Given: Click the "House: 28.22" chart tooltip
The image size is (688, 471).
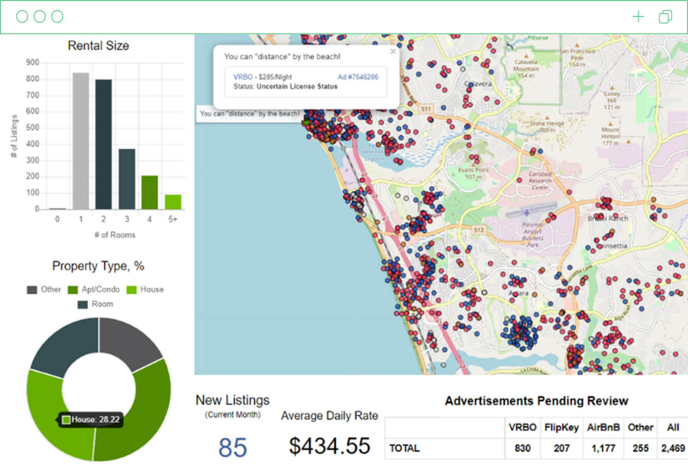Looking at the screenshot, I should coord(91,420).
